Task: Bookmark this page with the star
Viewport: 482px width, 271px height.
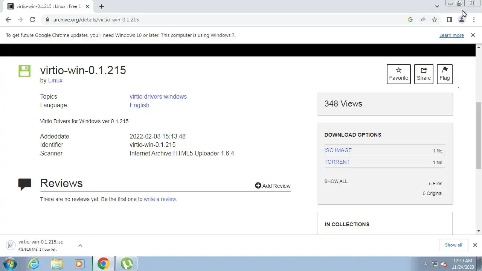Action: click(x=435, y=20)
